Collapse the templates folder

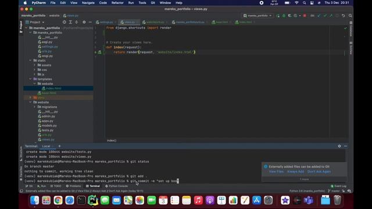pyautogui.click(x=30, y=79)
